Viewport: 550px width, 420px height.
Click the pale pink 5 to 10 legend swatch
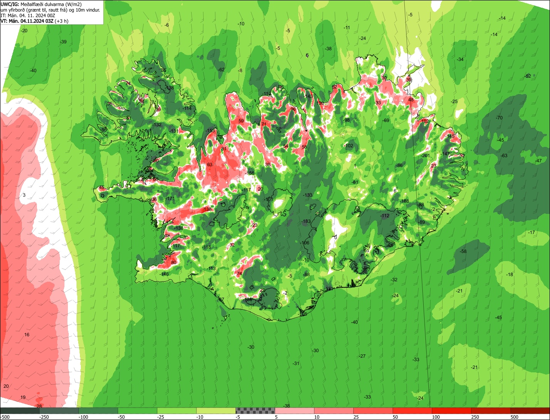[x=295, y=411]
